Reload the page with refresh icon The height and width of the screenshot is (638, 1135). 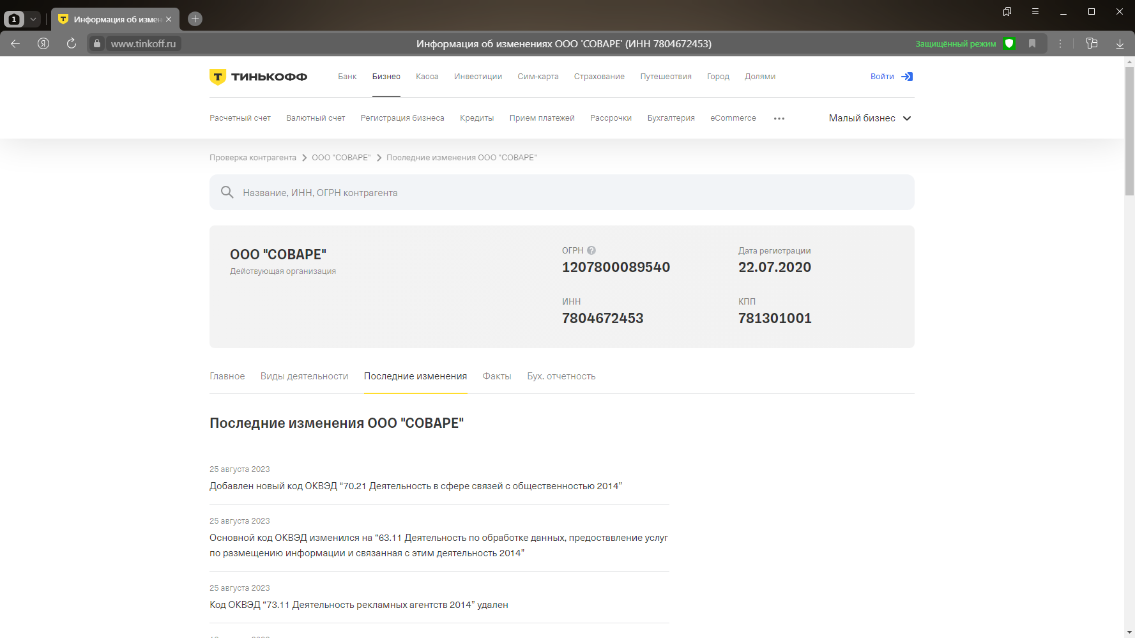[72, 43]
